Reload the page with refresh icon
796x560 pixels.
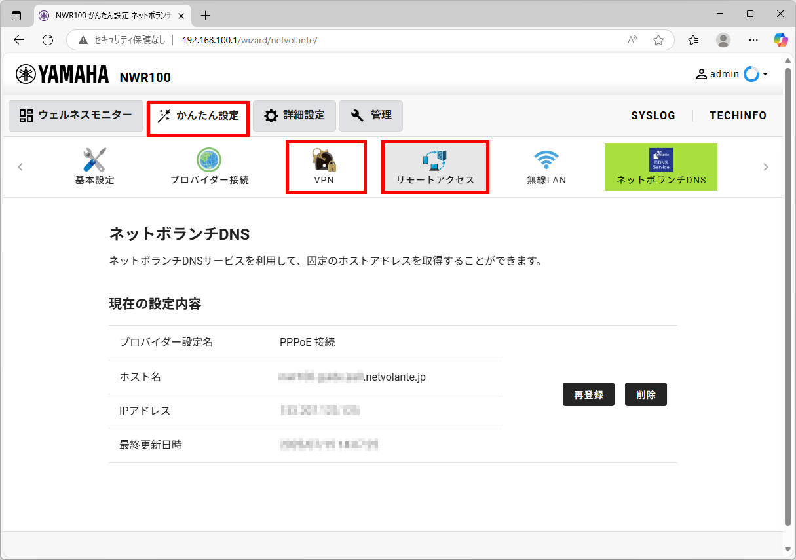(x=47, y=40)
